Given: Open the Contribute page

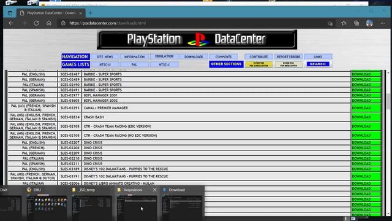Looking at the screenshot, I should point(258,56).
